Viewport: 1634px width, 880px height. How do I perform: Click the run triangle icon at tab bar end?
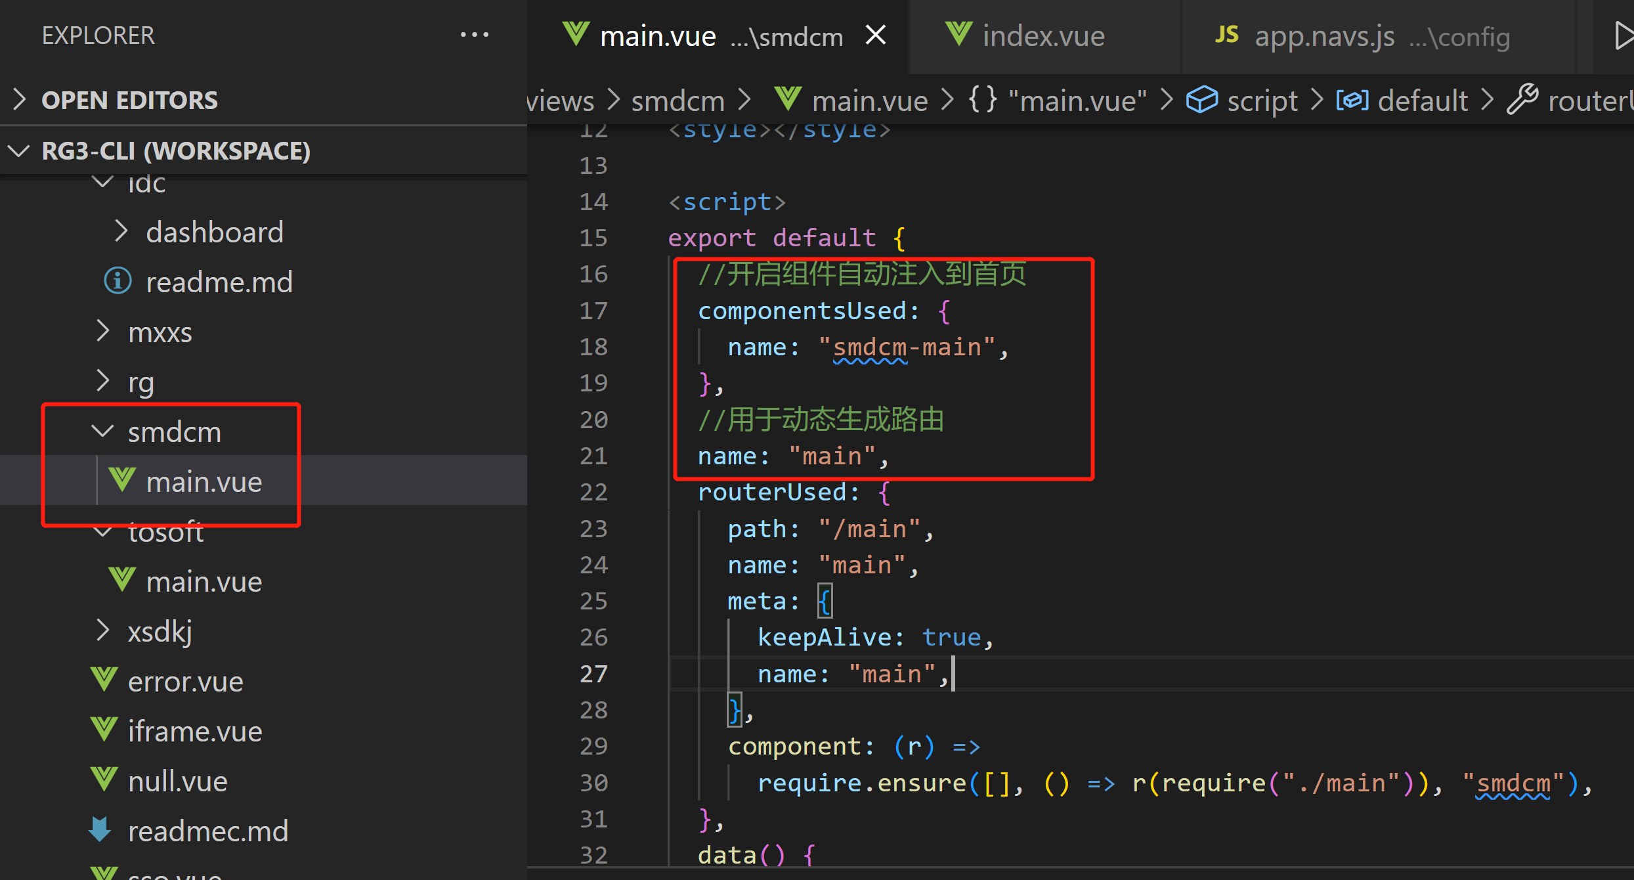coord(1623,35)
